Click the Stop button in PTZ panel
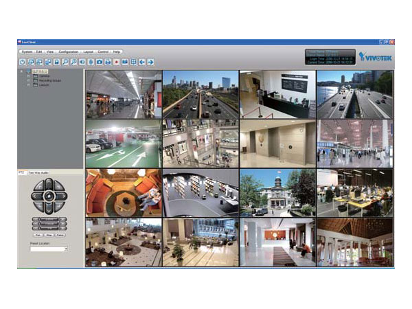 pyautogui.click(x=48, y=235)
